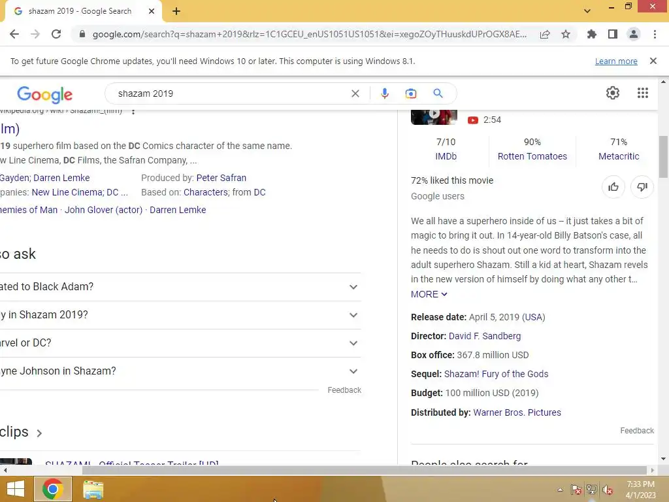Go back to the previous page
Image resolution: width=669 pixels, height=502 pixels.
[x=14, y=34]
